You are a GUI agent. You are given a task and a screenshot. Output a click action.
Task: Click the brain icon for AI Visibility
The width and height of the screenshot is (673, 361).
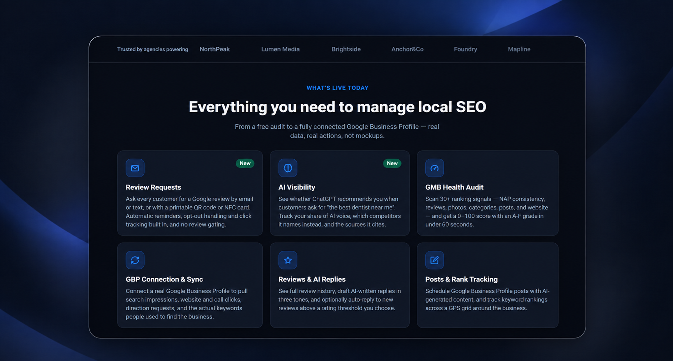click(x=288, y=168)
